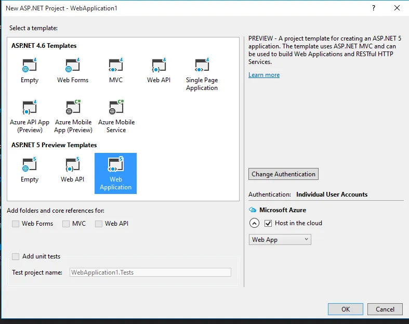
Task: Click the Individual User Accounts text
Action: pyautogui.click(x=332, y=195)
